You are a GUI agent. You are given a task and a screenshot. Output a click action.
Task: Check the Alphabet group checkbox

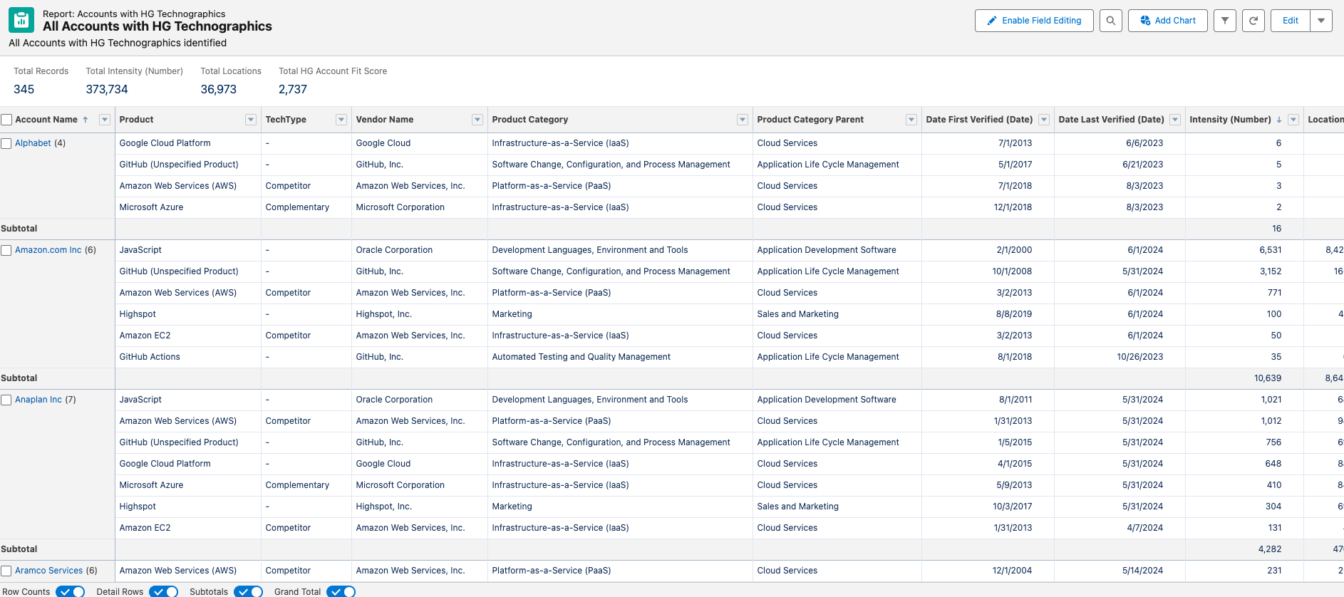tap(6, 143)
